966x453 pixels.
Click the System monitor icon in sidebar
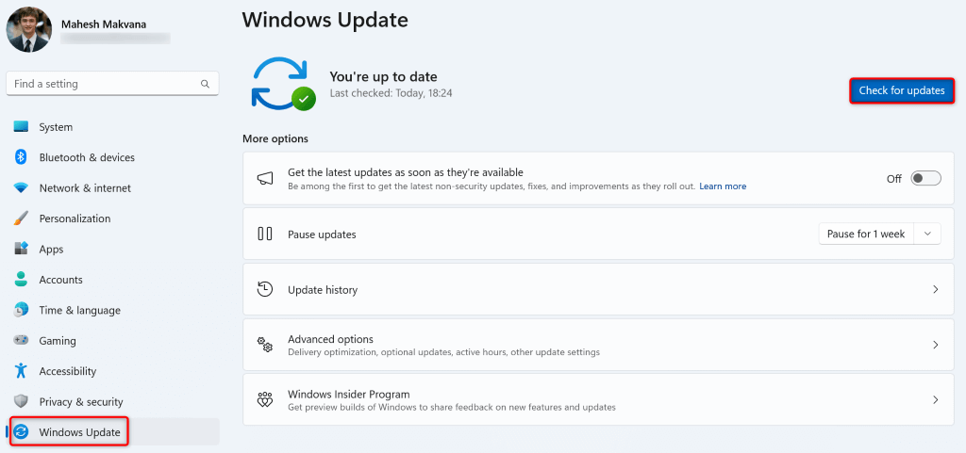click(21, 127)
